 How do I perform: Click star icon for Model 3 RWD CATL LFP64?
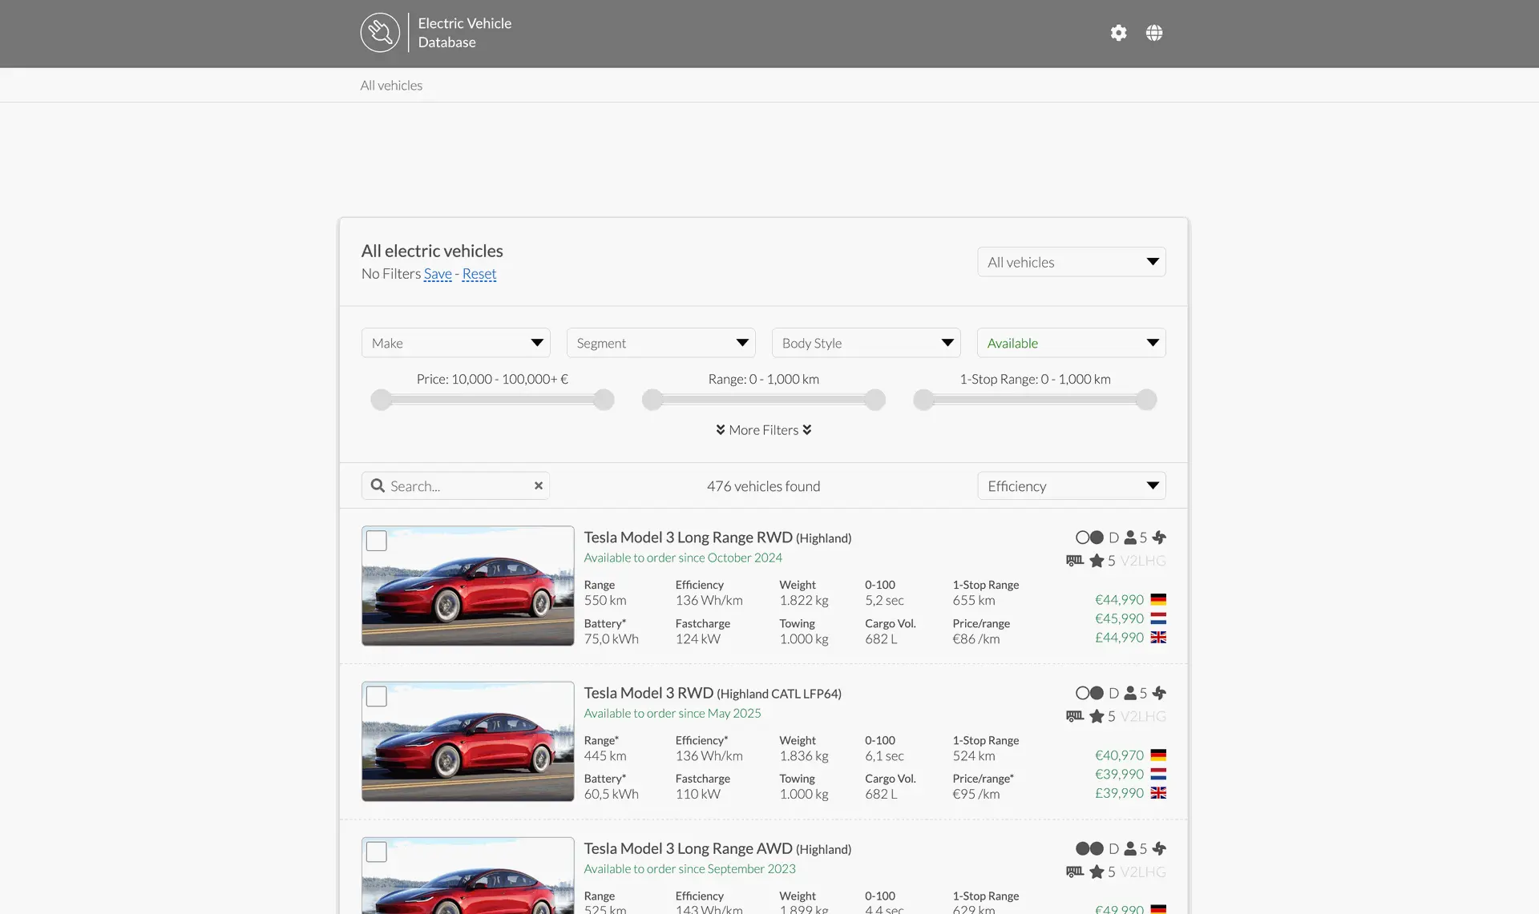click(1097, 716)
